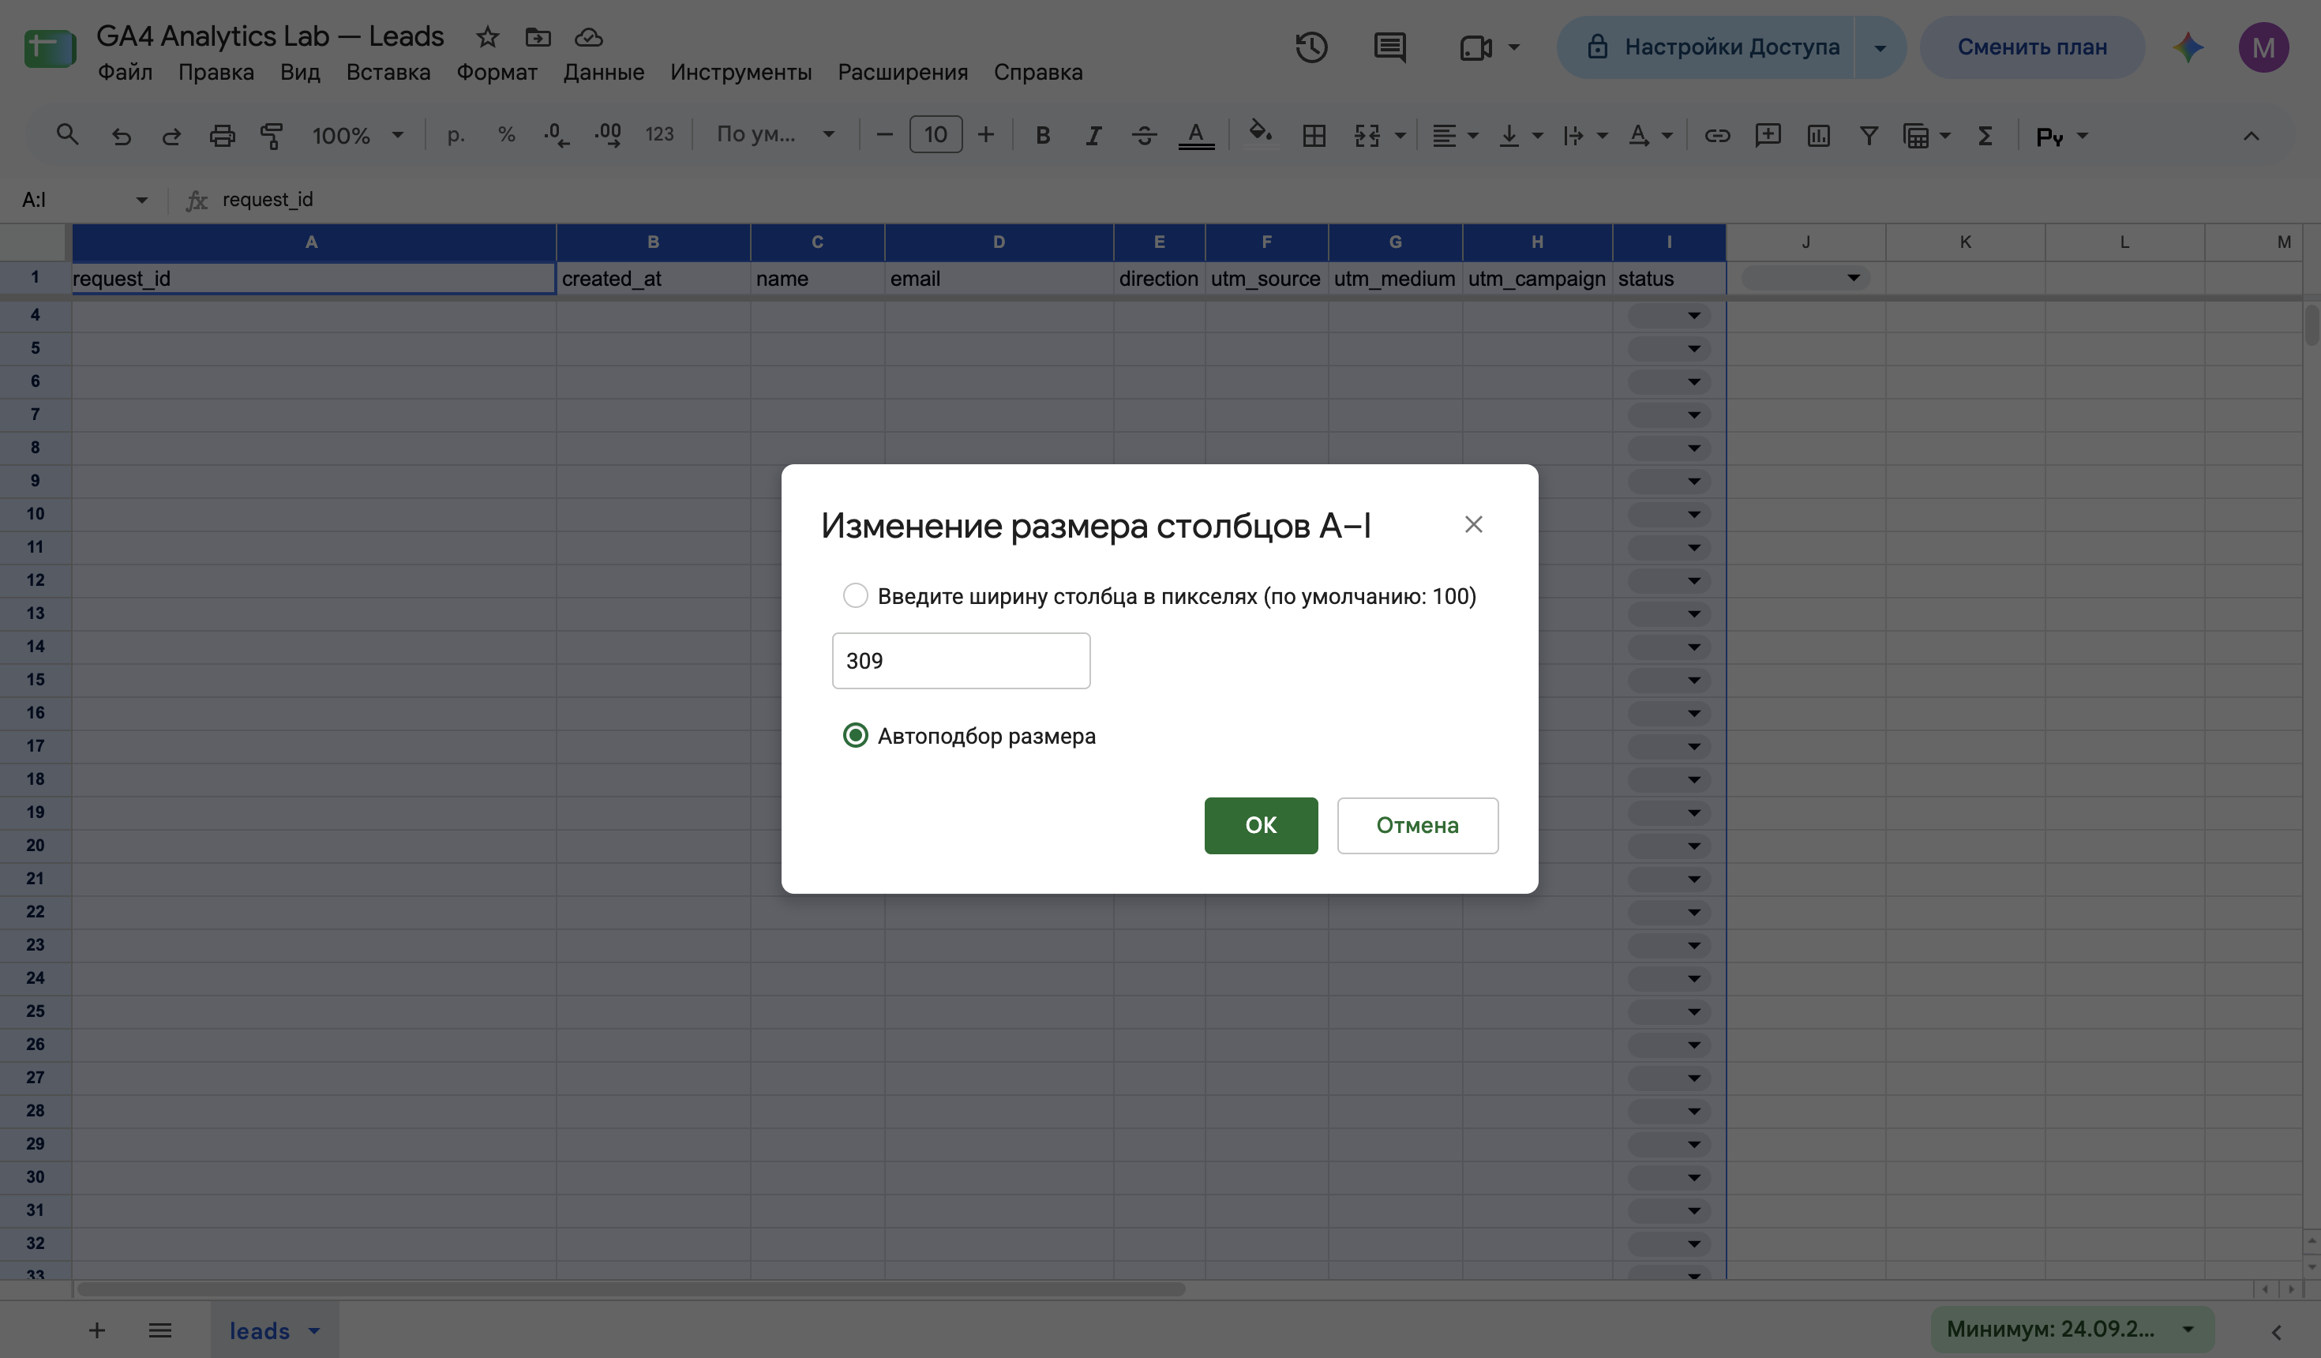
Task: Open the Файл menu
Action: tap(126, 72)
